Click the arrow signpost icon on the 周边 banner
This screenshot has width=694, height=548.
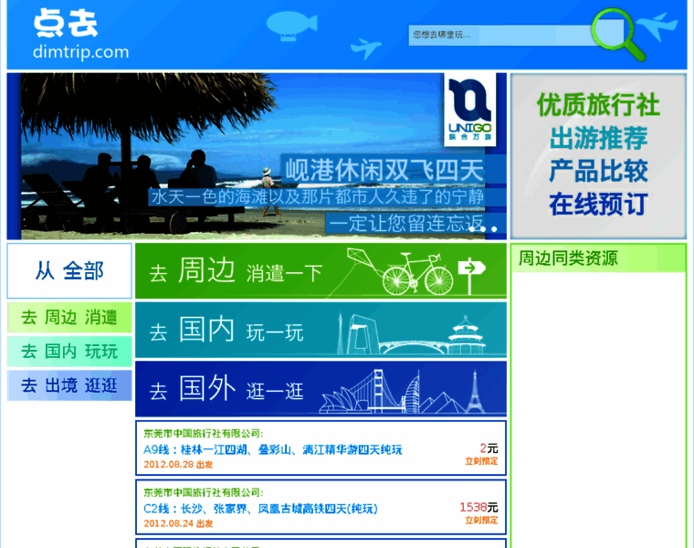pos(470,275)
